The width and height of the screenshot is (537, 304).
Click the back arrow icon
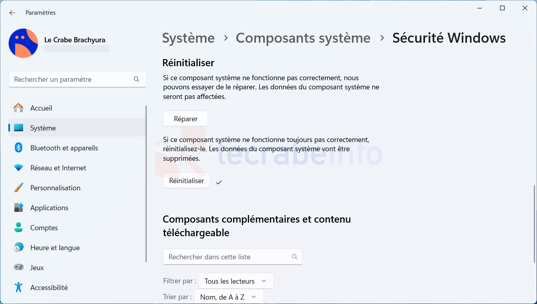12,13
